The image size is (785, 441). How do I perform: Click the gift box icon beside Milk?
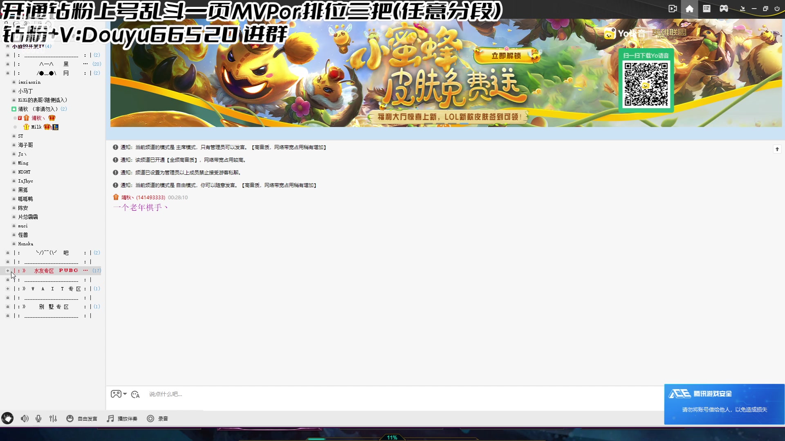[26, 127]
